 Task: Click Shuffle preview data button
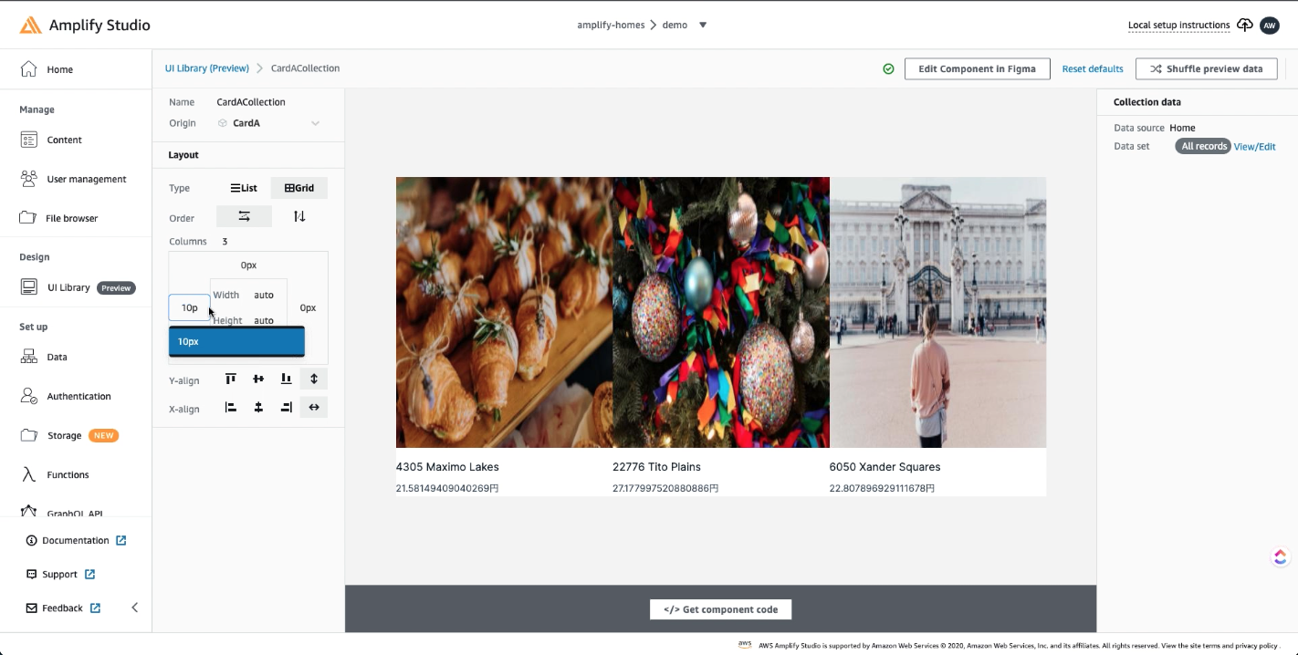[x=1206, y=68]
